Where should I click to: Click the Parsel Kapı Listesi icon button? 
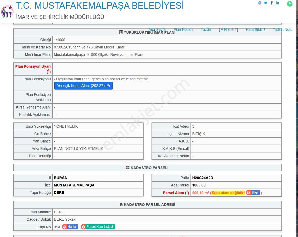click(x=97, y=227)
